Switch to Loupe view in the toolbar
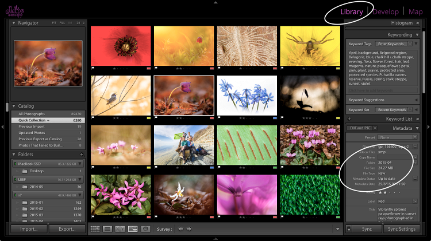Image resolution: width=431 pixels, height=241 pixels. [107, 229]
